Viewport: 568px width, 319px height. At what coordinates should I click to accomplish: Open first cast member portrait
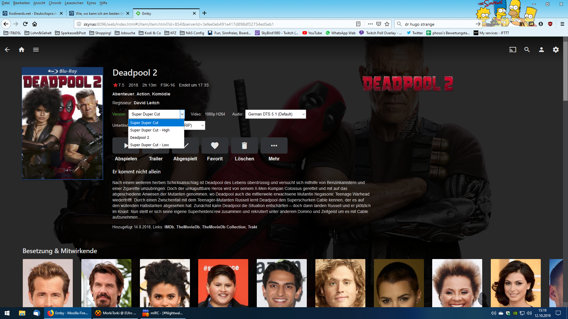coord(48,283)
